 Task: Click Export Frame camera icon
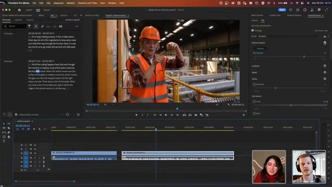click(196, 115)
